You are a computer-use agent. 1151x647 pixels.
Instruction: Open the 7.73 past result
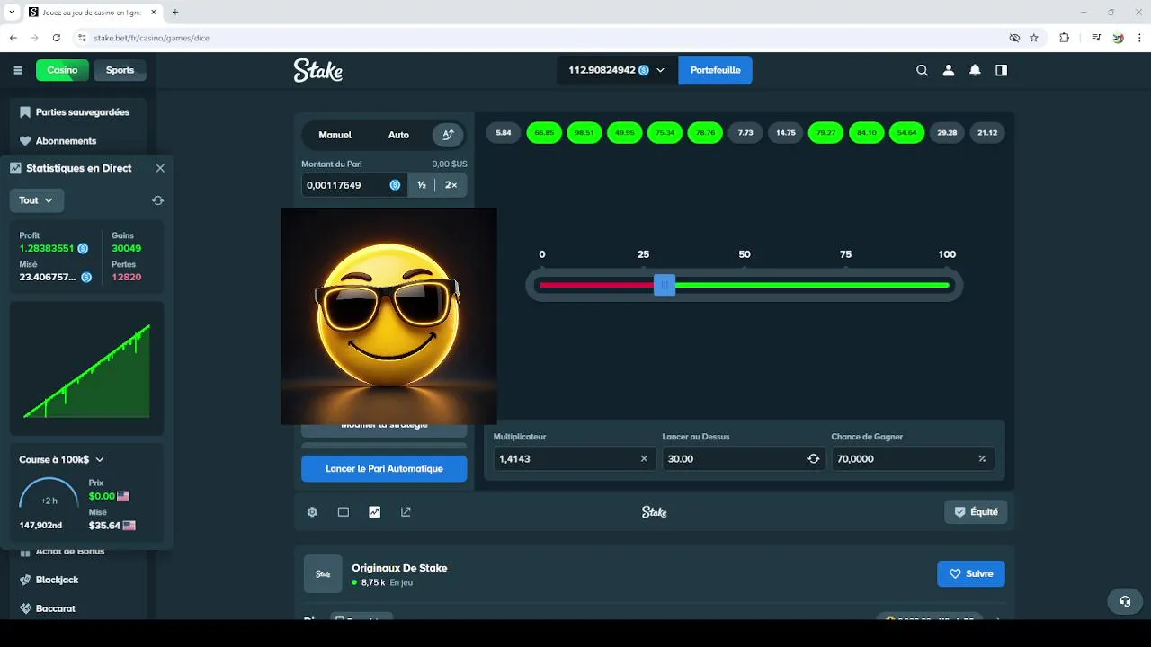coord(745,133)
